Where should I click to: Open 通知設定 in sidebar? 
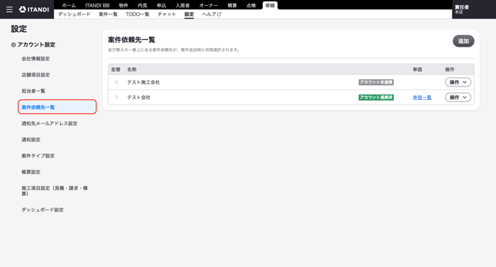(x=30, y=139)
